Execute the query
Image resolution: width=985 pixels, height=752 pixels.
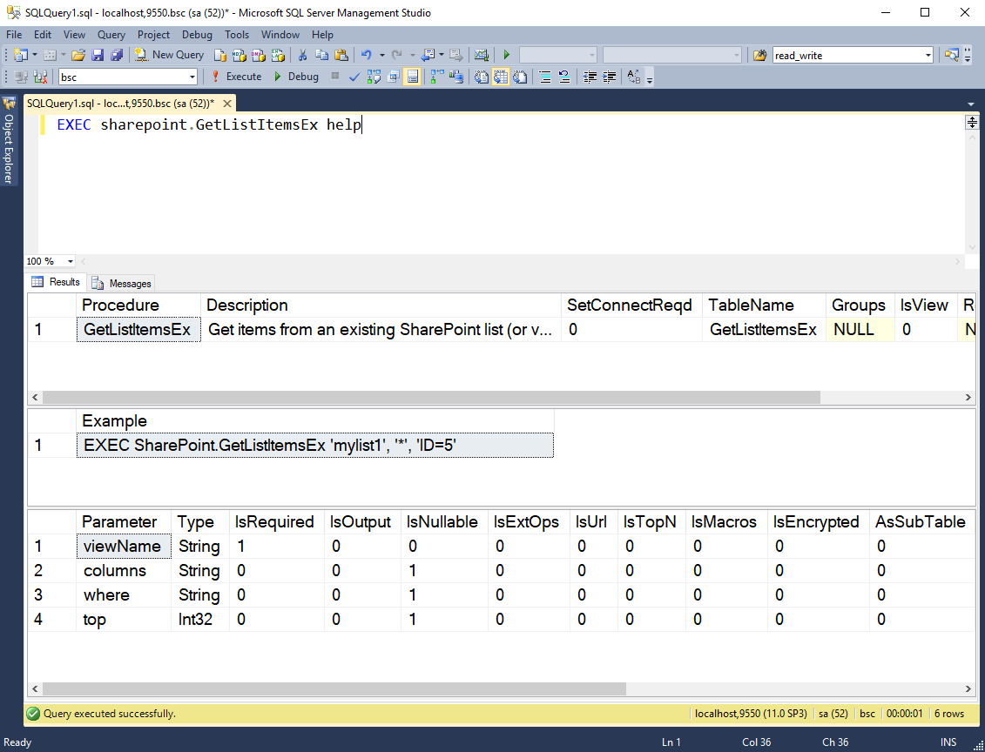pos(236,77)
